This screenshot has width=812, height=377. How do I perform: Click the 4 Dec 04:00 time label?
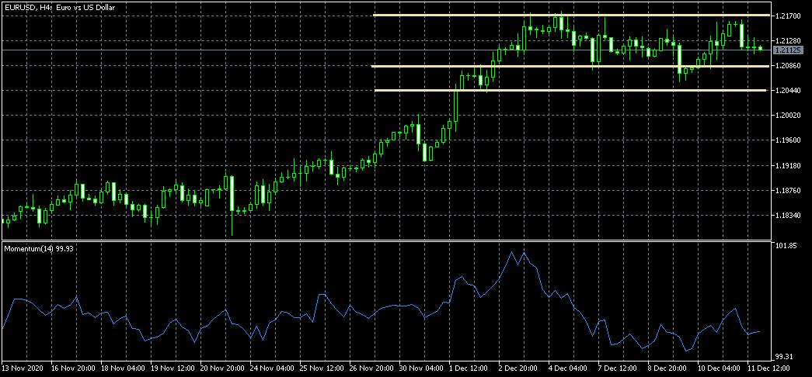(569, 368)
